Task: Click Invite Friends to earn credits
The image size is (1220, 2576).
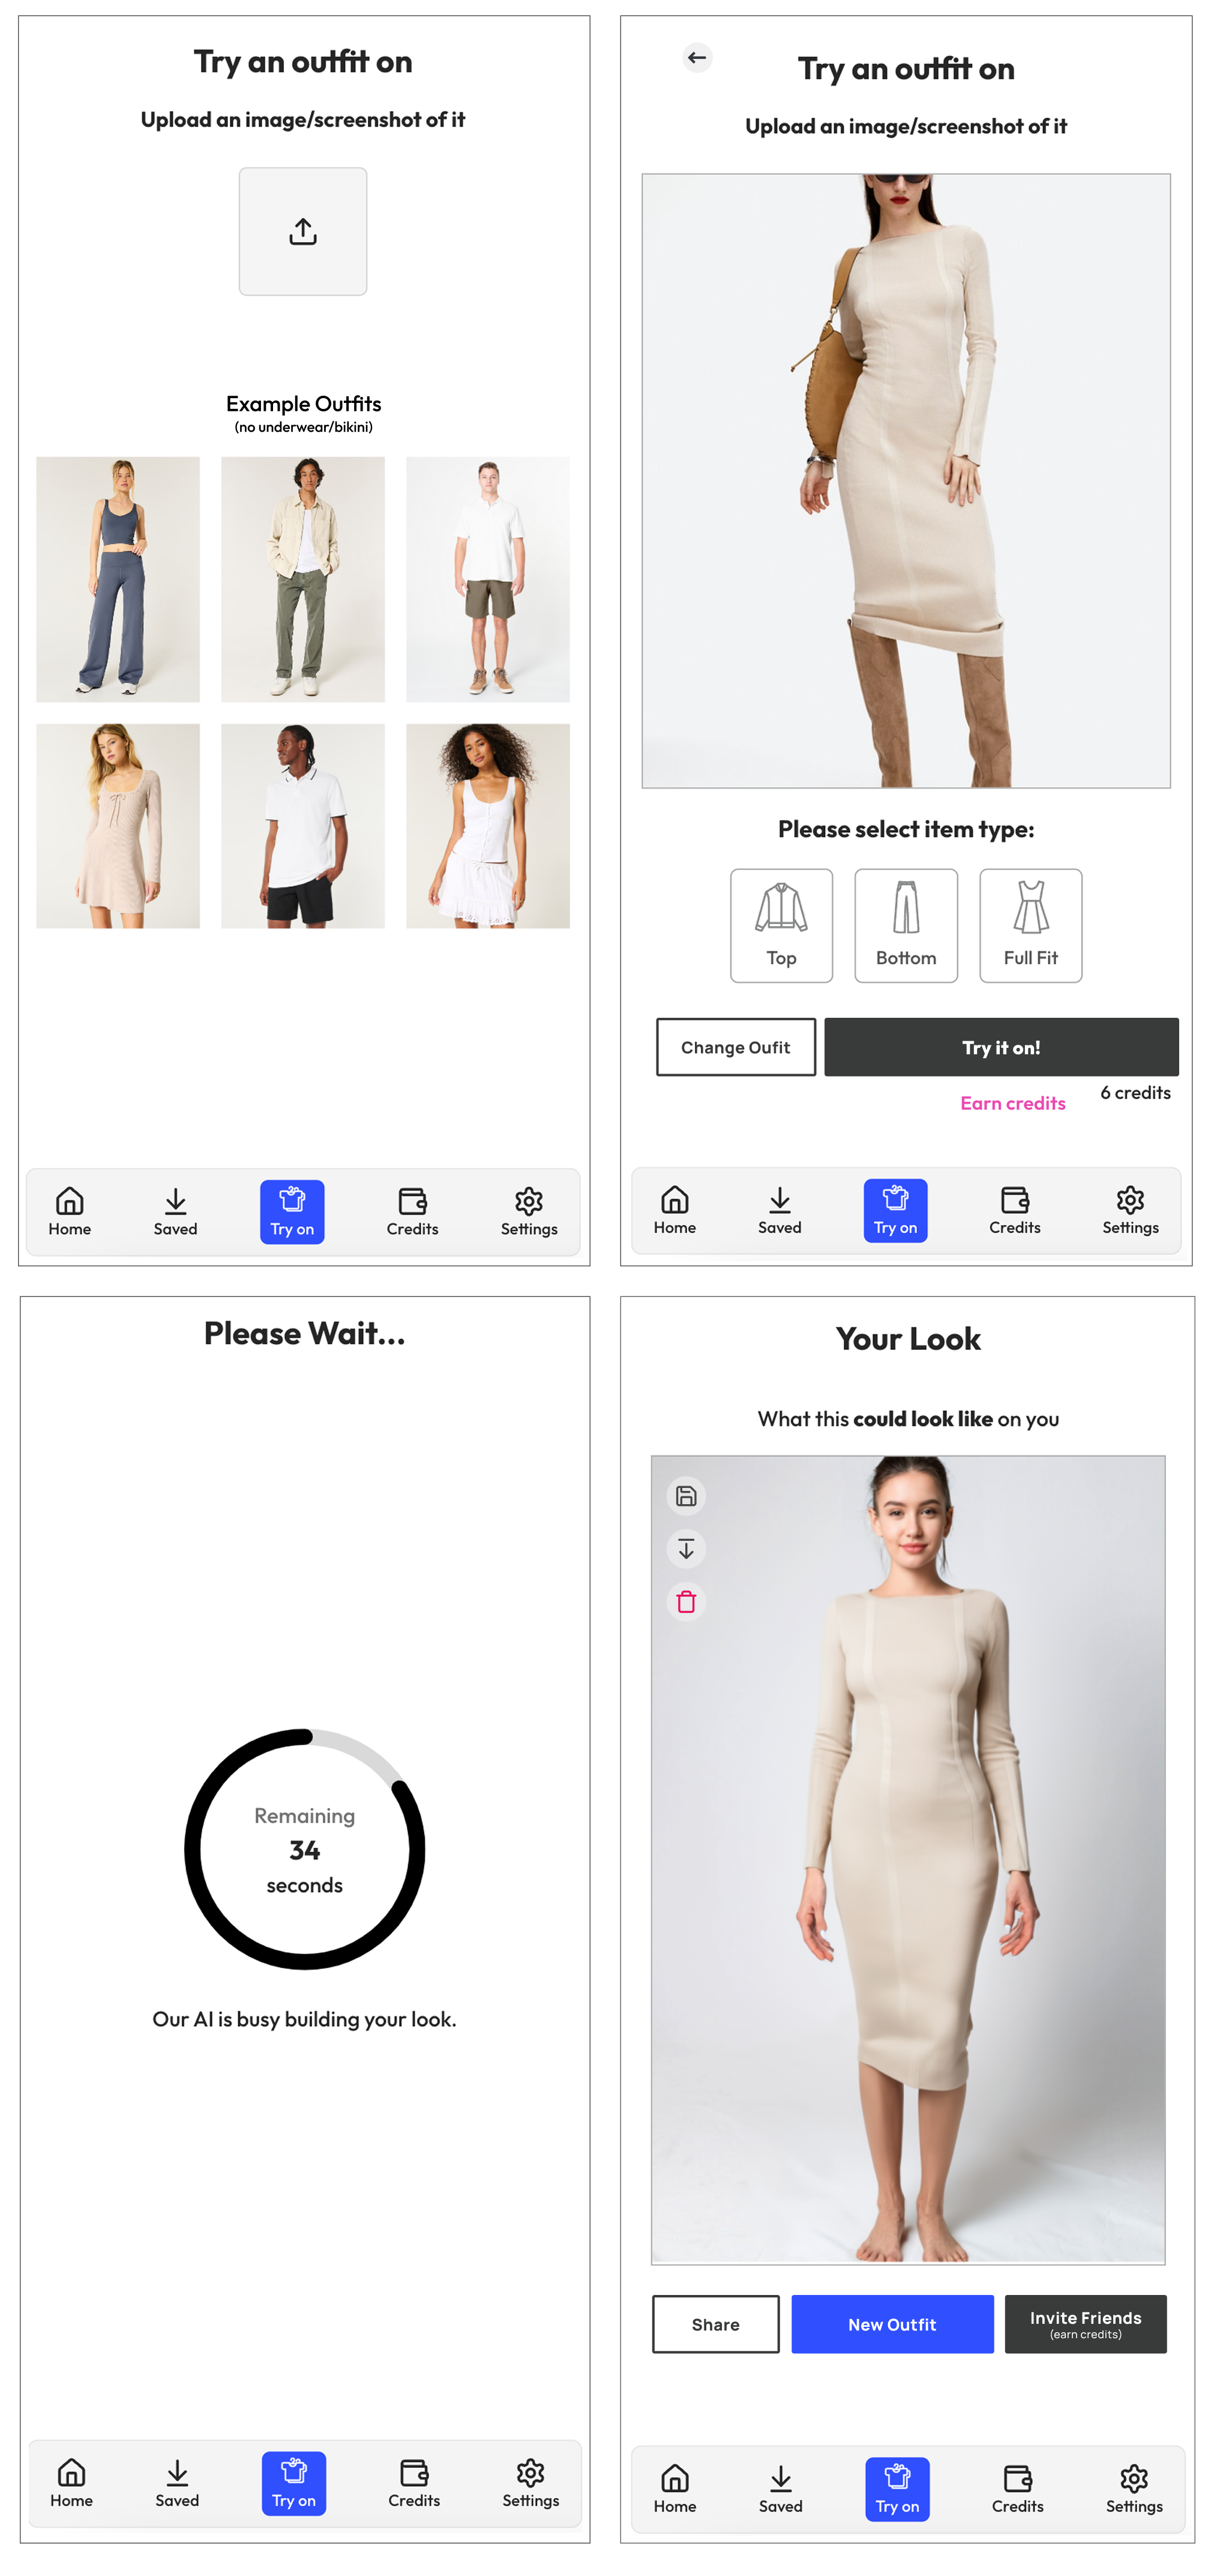Action: 1085,2324
